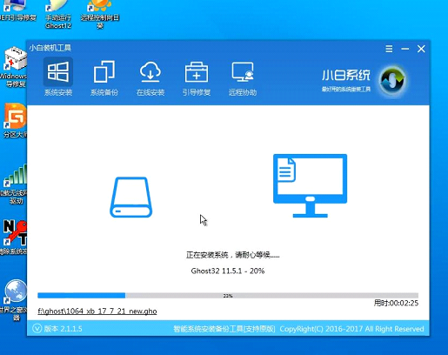The width and height of the screenshot is (448, 355).
Task: Minimize the 小白装机工具 window
Action: tap(405, 49)
